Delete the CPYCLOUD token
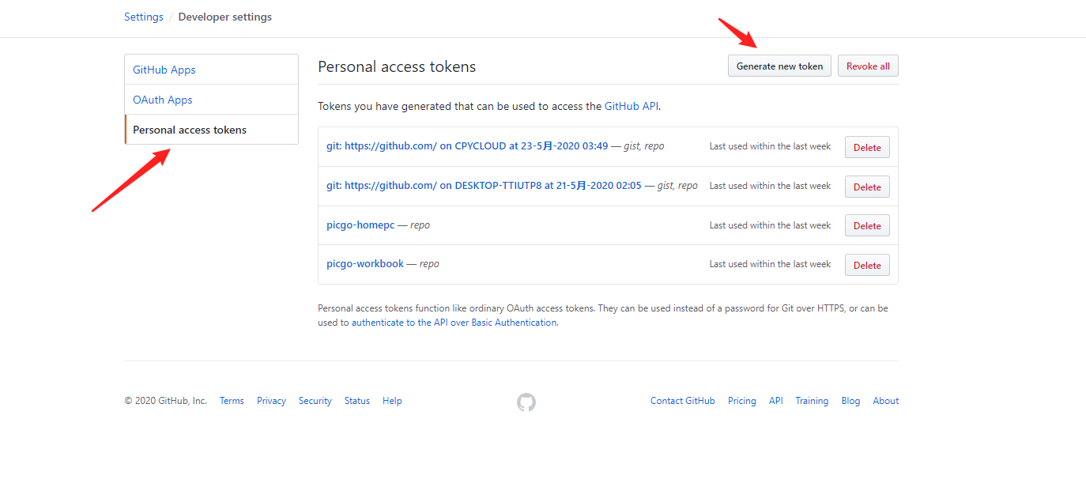The width and height of the screenshot is (1086, 487). [867, 147]
